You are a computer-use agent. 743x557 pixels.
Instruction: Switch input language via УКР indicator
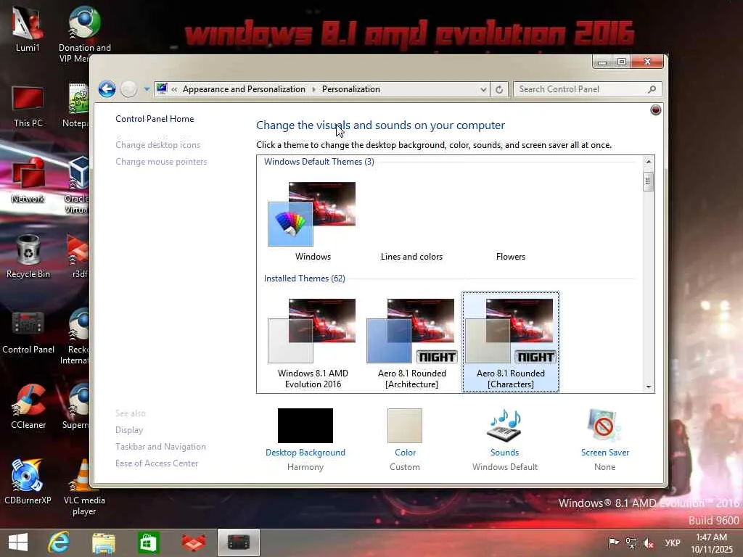point(673,542)
